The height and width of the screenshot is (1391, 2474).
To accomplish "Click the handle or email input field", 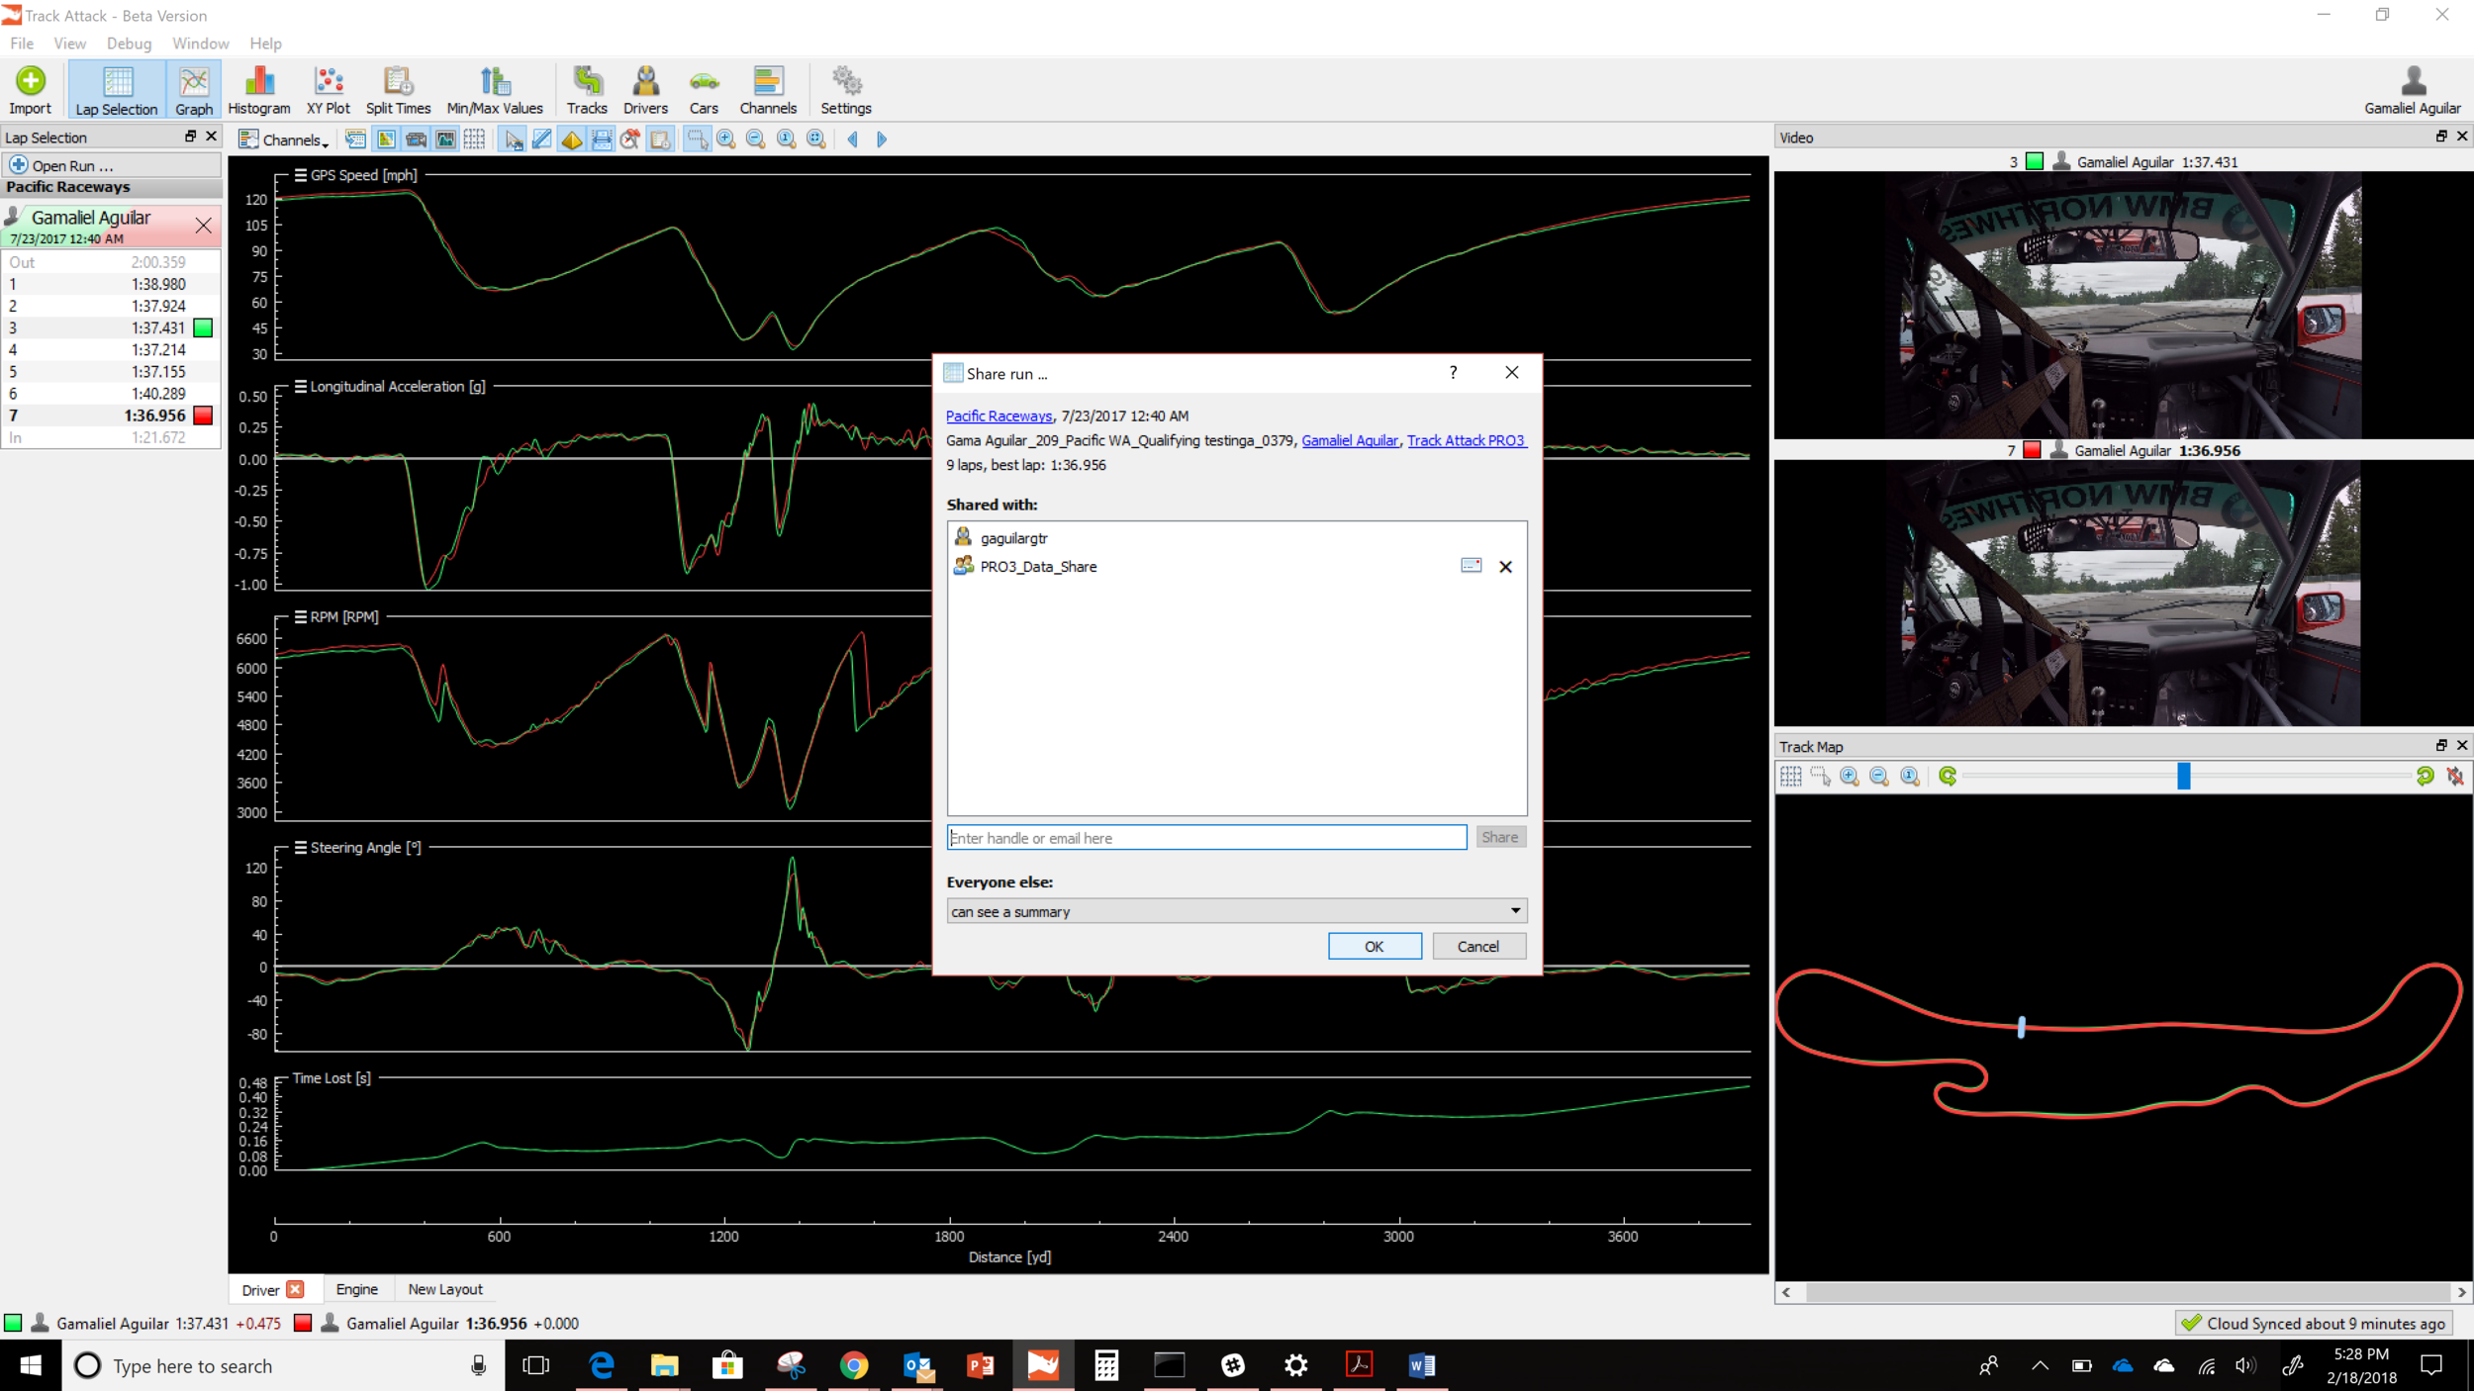I will [x=1206, y=837].
